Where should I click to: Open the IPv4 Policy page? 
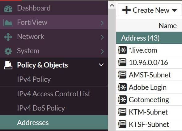point(34,79)
